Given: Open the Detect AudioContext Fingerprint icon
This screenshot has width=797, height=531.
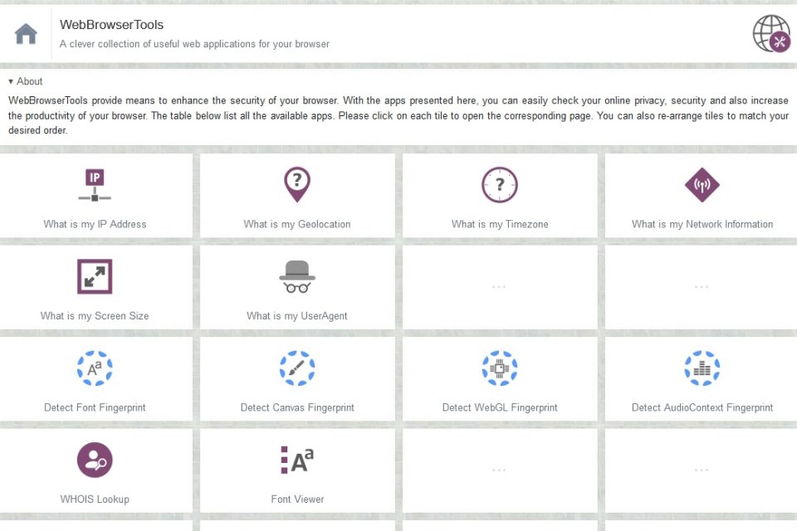Looking at the screenshot, I should [x=702, y=368].
